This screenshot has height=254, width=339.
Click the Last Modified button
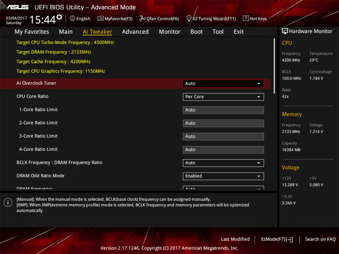coord(235,239)
